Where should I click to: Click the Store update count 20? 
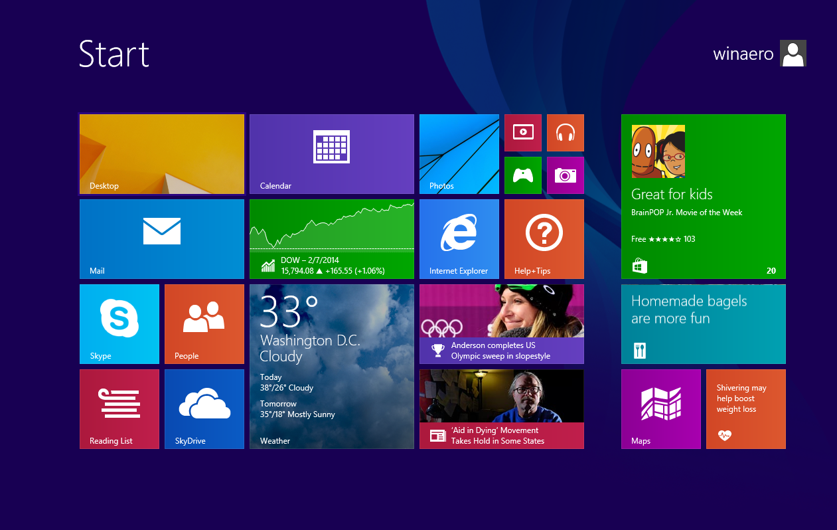coord(771,271)
